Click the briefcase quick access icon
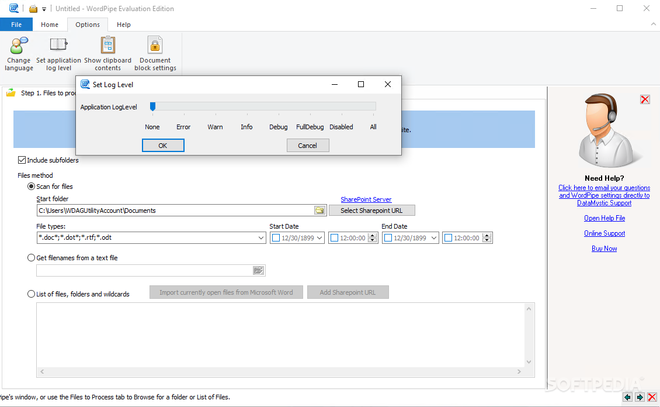Screen dimensions: 660x407 point(33,9)
